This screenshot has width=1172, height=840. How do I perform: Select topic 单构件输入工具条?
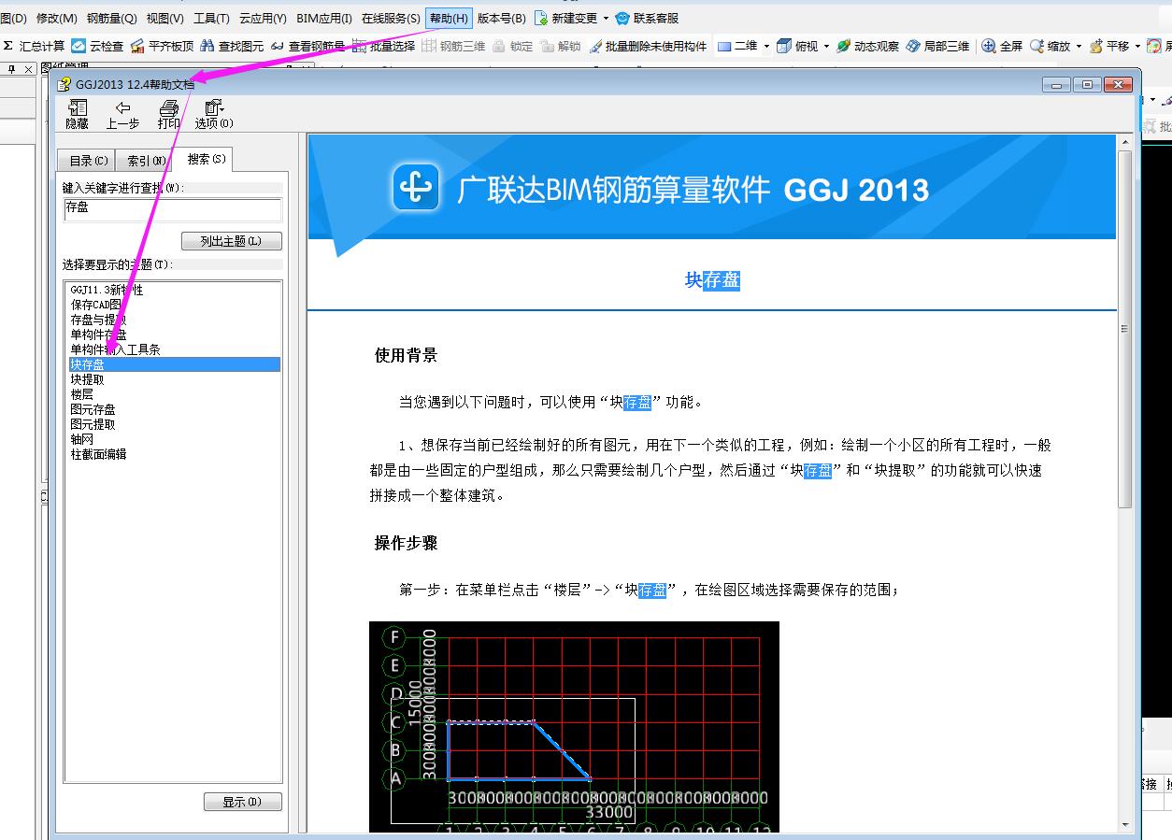click(x=115, y=349)
